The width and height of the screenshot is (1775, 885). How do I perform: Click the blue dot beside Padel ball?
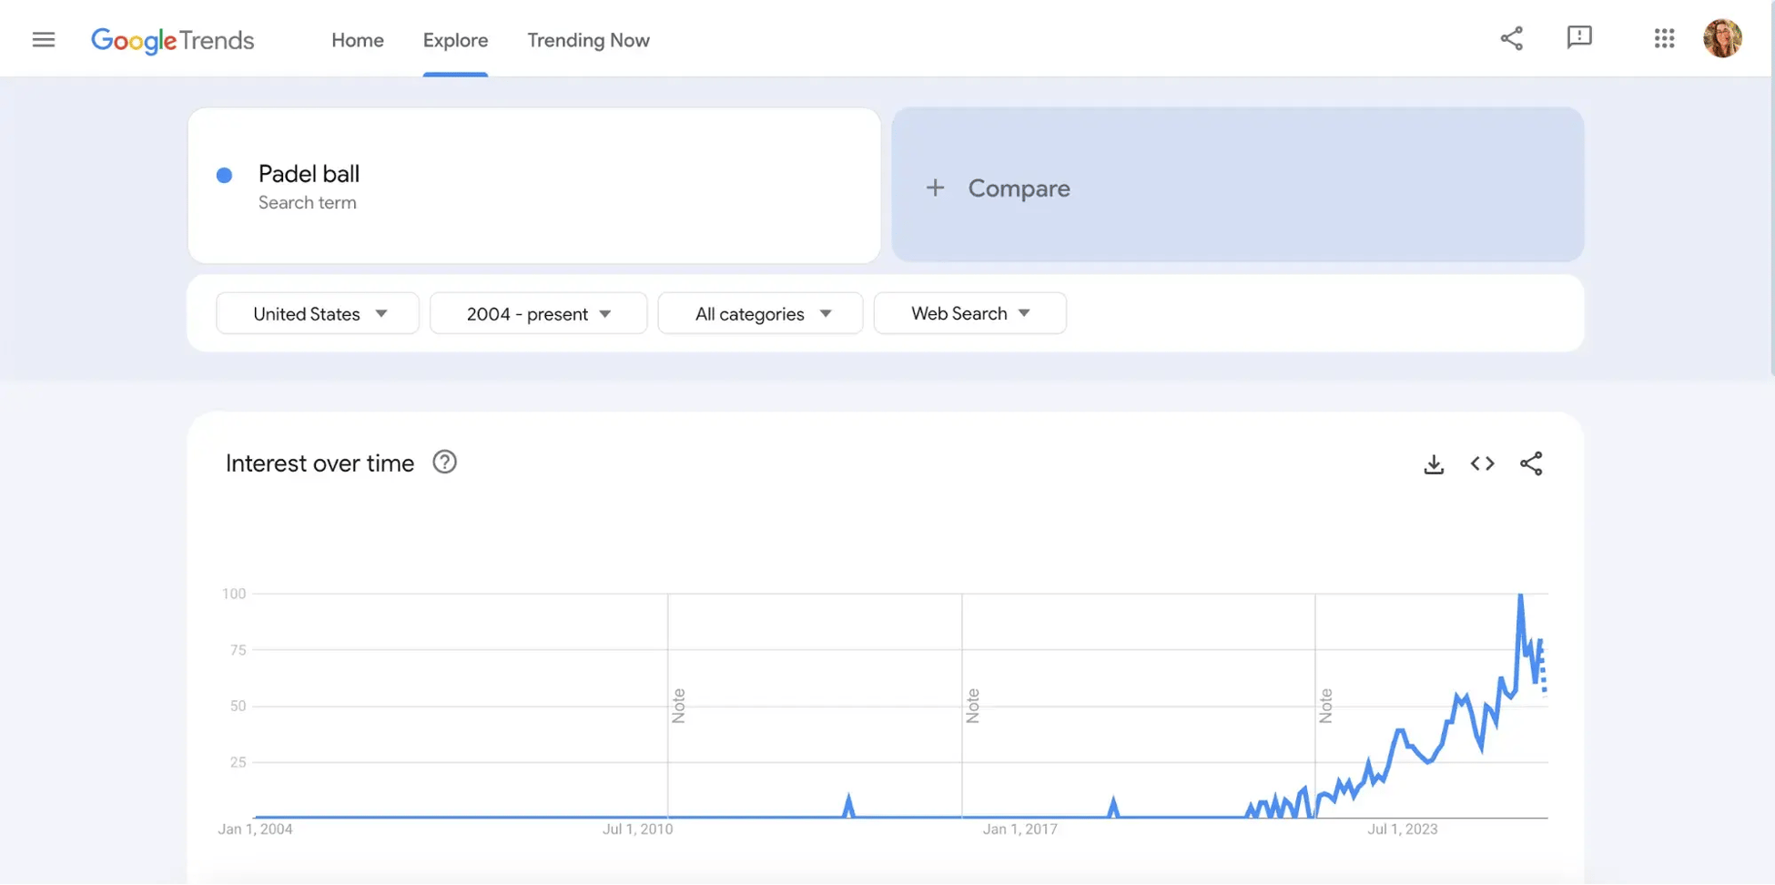[x=224, y=175]
